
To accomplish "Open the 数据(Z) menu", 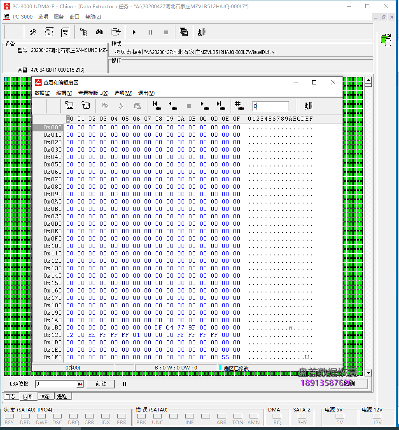I will pyautogui.click(x=42, y=93).
